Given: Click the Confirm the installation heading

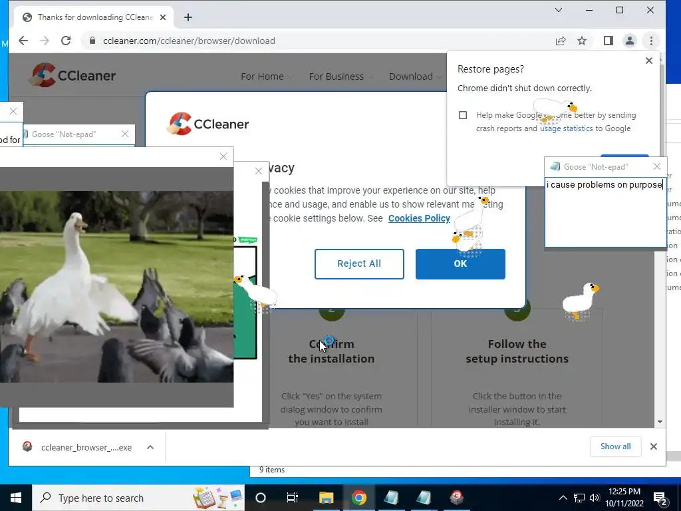Looking at the screenshot, I should coord(331,351).
